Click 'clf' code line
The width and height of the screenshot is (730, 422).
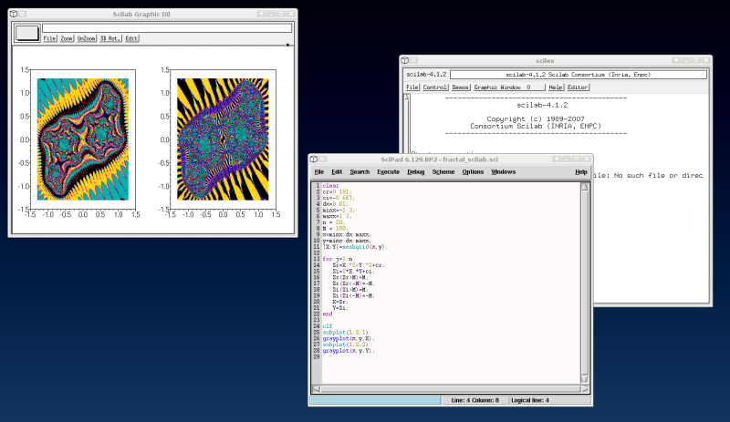pos(328,326)
